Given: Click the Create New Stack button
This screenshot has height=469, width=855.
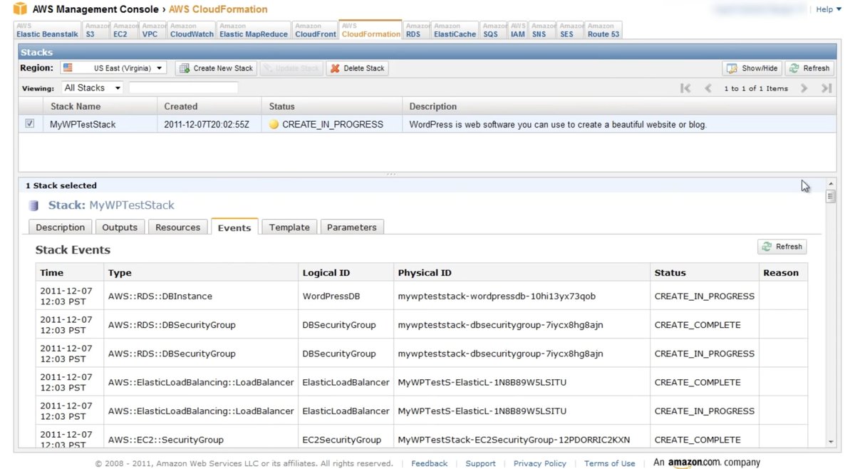Looking at the screenshot, I should pyautogui.click(x=217, y=68).
